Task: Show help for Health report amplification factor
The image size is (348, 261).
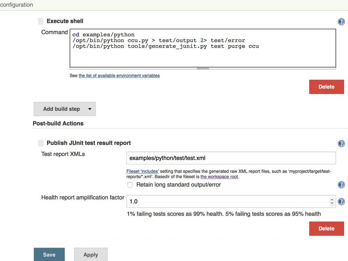Action: tap(341, 202)
